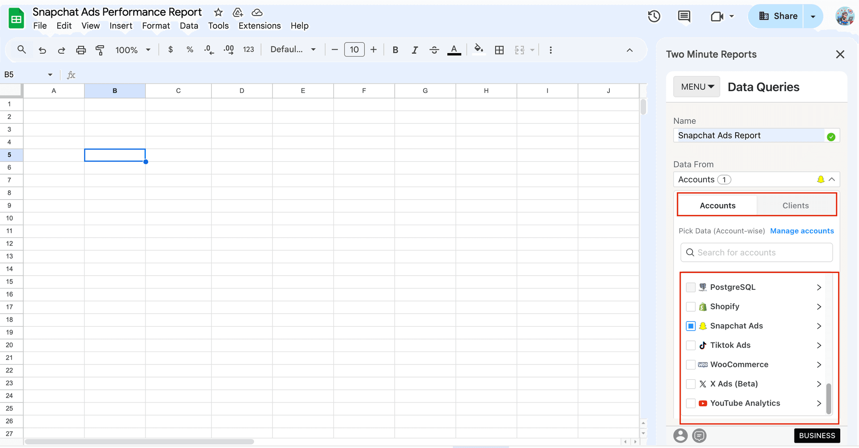Open the fill color picker
This screenshot has width=859, height=448.
pyautogui.click(x=479, y=50)
